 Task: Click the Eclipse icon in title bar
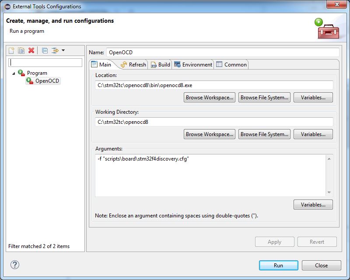(7, 7)
